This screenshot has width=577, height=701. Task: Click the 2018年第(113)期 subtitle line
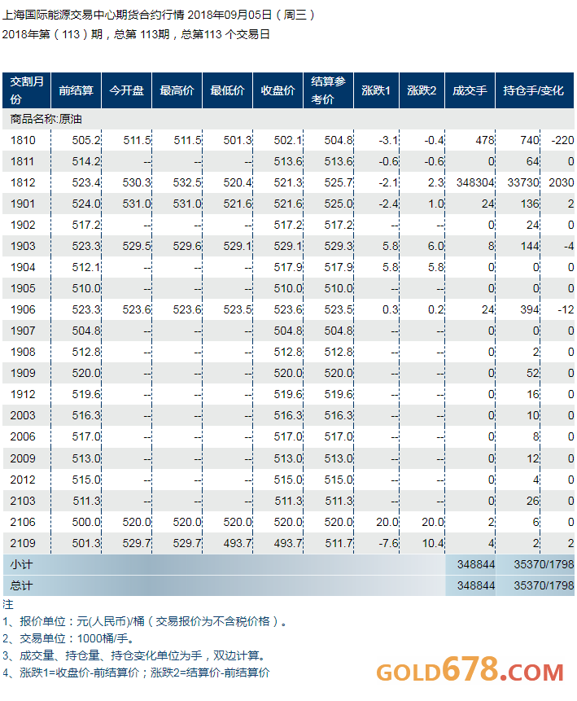point(136,34)
